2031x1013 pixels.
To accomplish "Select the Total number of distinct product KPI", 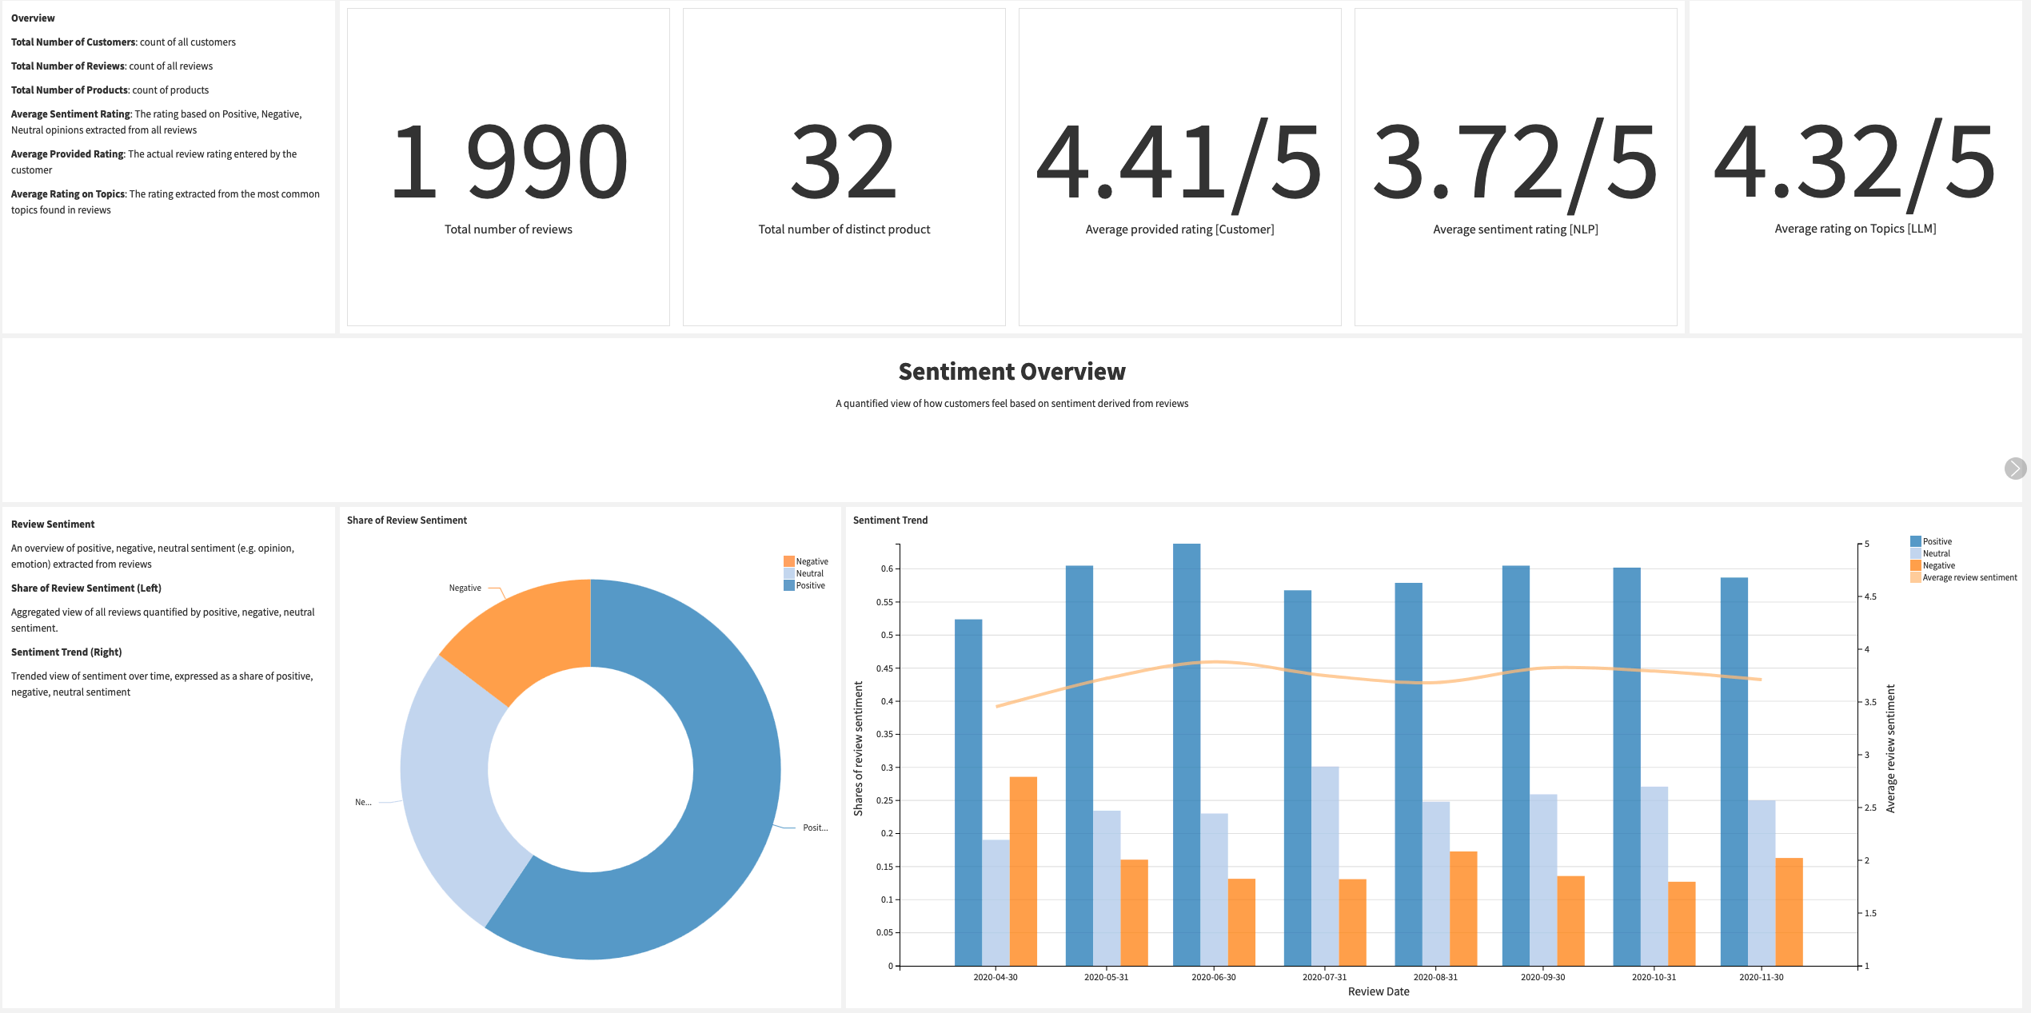I will coord(844,166).
